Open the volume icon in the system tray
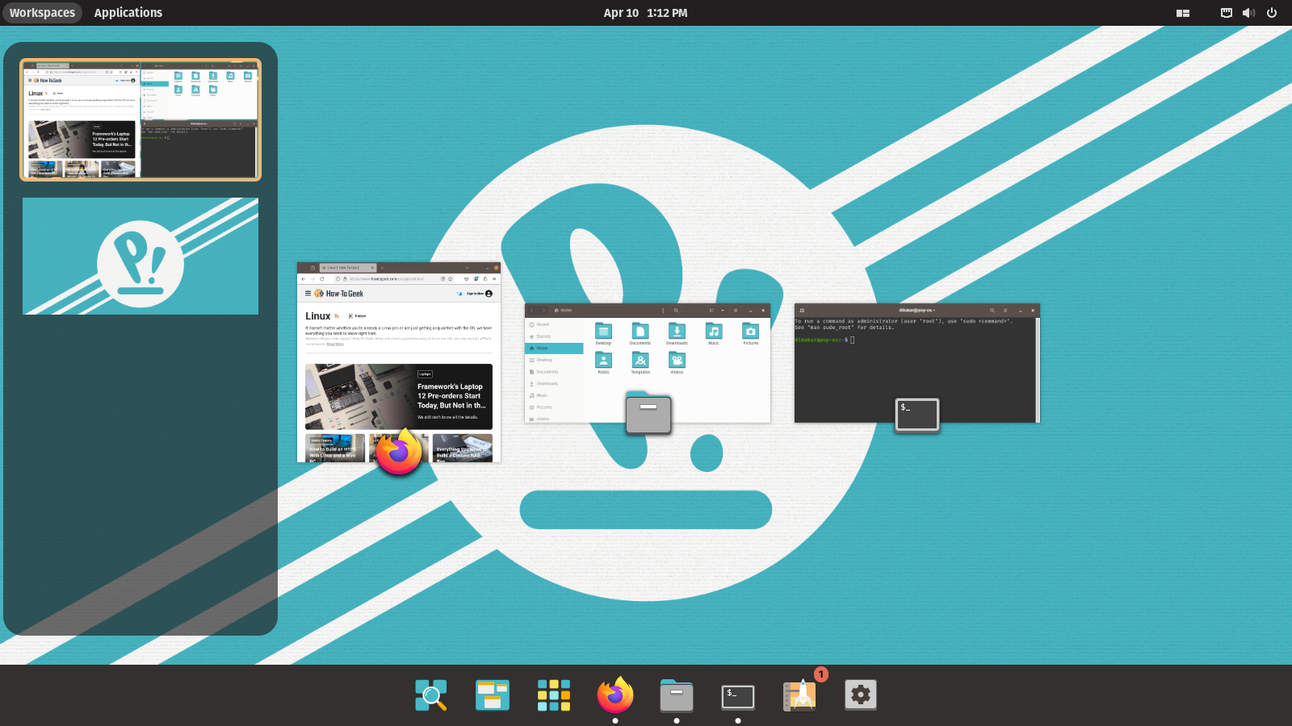Viewport: 1292px width, 726px height. coord(1248,12)
